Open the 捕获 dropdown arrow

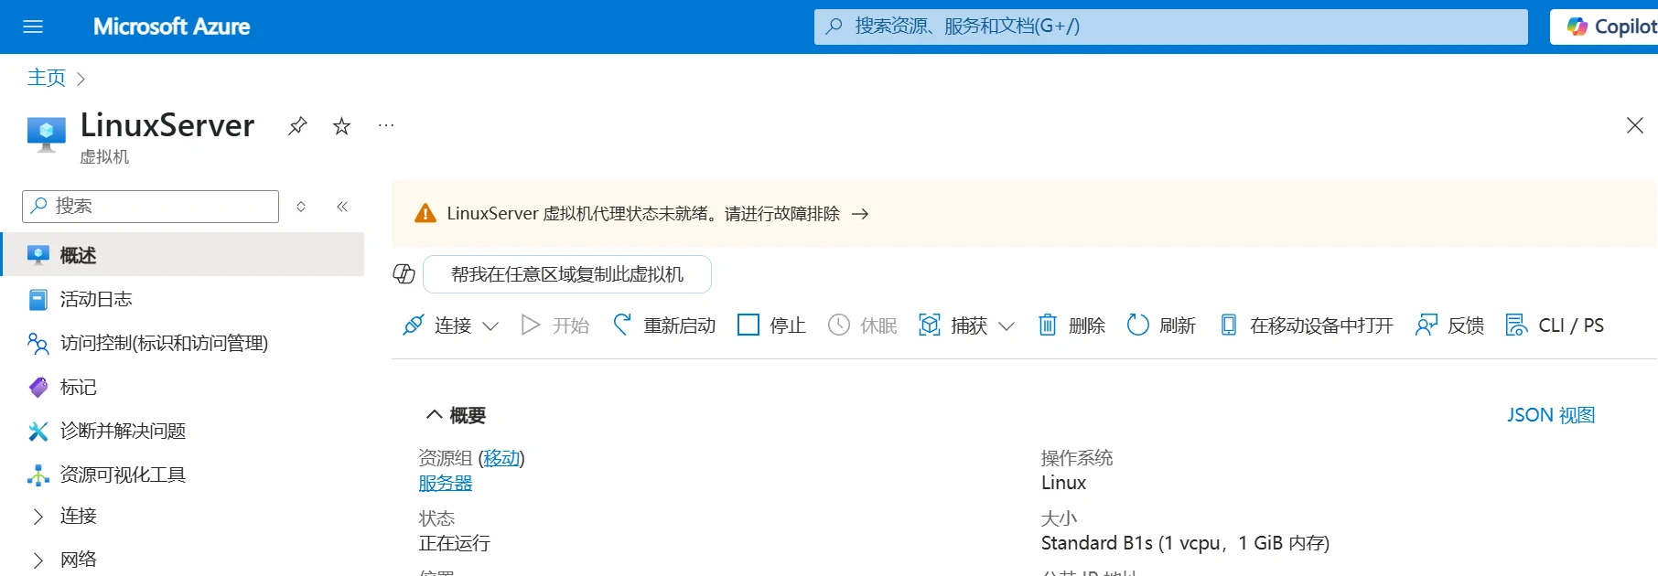coord(1007,326)
